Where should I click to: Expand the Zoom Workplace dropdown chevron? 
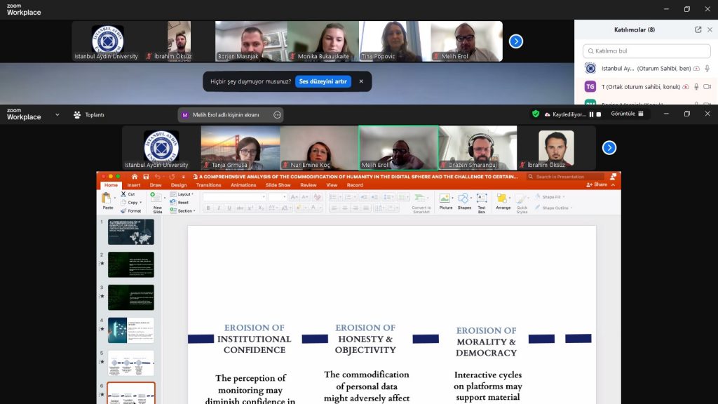point(57,114)
